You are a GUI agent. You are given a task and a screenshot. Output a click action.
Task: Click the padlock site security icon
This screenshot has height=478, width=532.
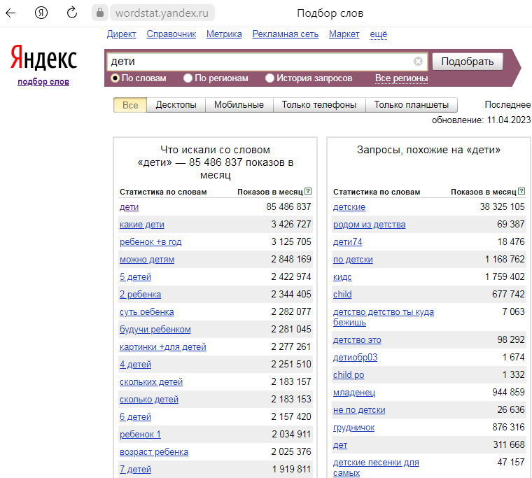pos(99,13)
